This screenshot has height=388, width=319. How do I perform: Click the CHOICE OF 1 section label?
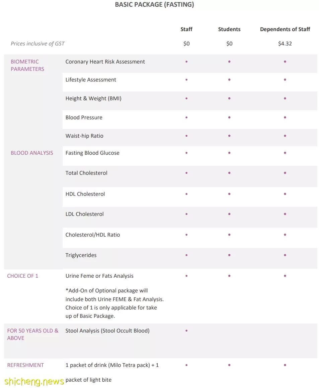(x=22, y=276)
